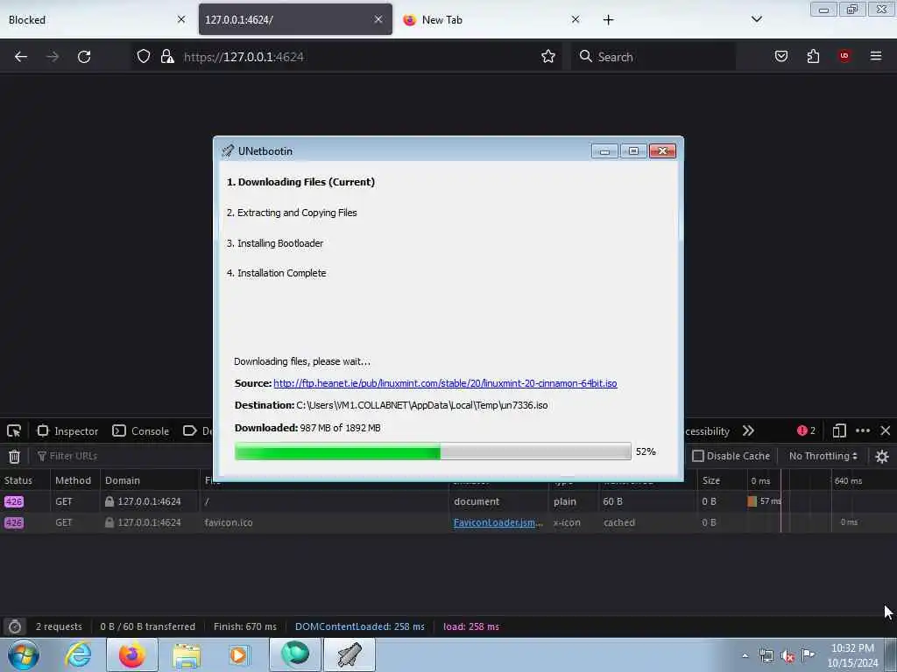This screenshot has height=672, width=897.
Task: Open the Pocket save icon
Action: click(780, 56)
